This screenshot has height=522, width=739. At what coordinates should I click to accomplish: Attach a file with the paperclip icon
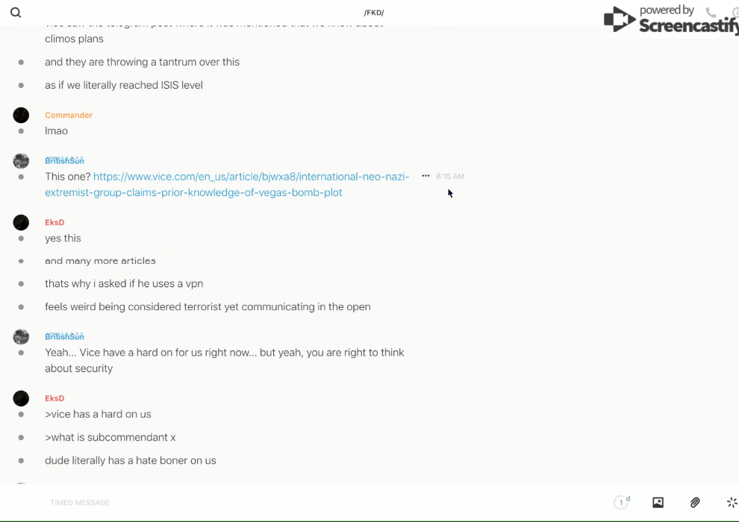click(695, 503)
